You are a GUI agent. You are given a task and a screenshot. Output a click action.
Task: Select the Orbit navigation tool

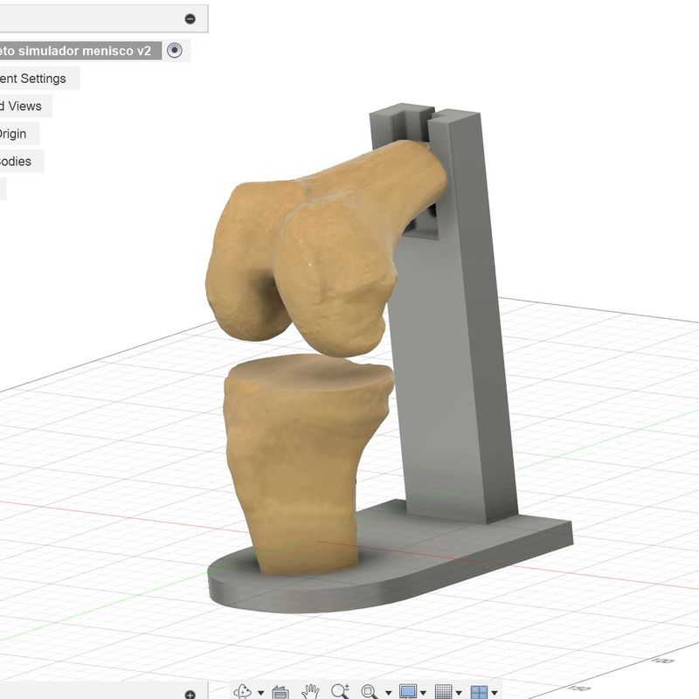coord(243,691)
